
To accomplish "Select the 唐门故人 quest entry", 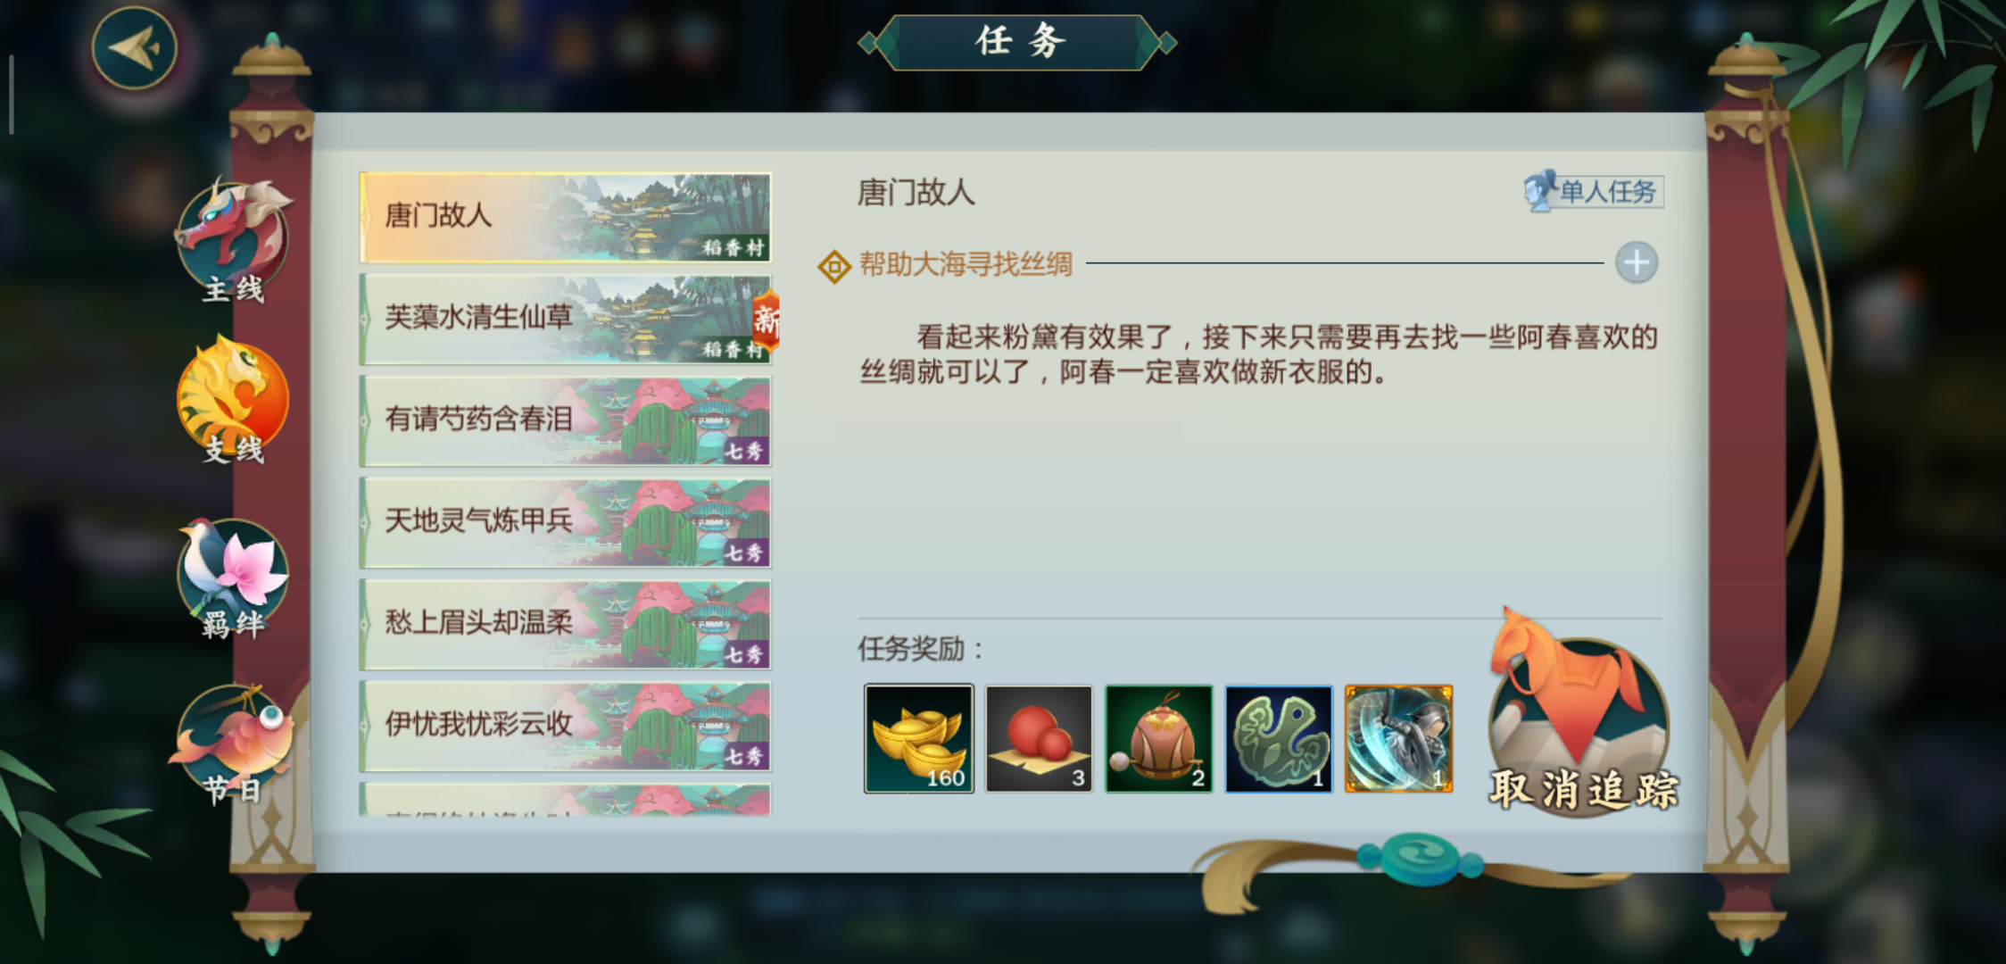I will (565, 218).
